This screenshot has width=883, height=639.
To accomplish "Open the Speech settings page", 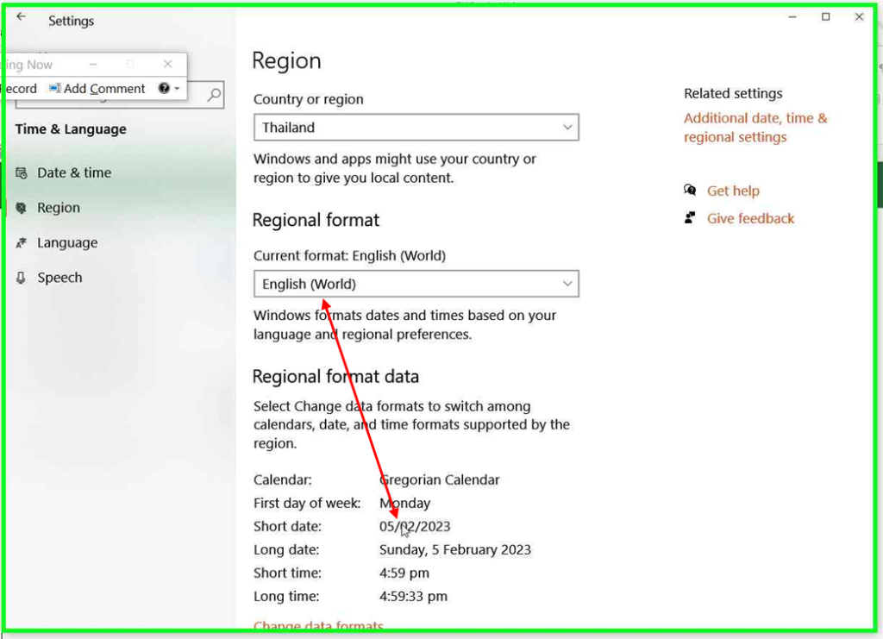I will [x=59, y=278].
